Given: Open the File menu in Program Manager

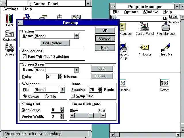Looking at the screenshot, I should point(116,12).
